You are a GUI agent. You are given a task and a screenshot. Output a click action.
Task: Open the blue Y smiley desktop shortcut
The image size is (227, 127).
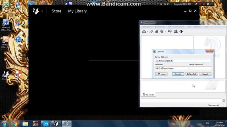point(18,40)
